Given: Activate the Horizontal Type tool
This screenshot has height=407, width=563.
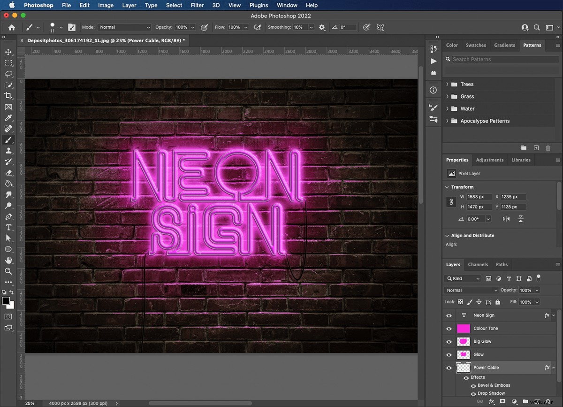Looking at the screenshot, I should (8, 227).
